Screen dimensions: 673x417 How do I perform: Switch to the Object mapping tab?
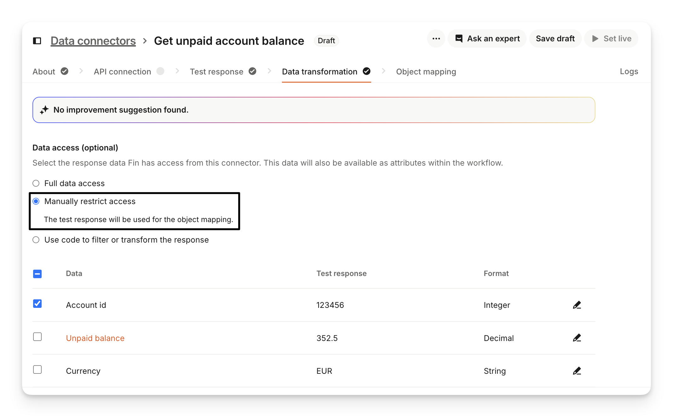[426, 72]
